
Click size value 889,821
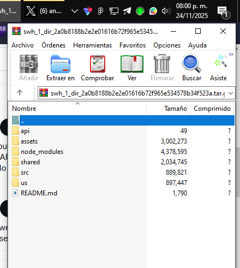(176, 172)
